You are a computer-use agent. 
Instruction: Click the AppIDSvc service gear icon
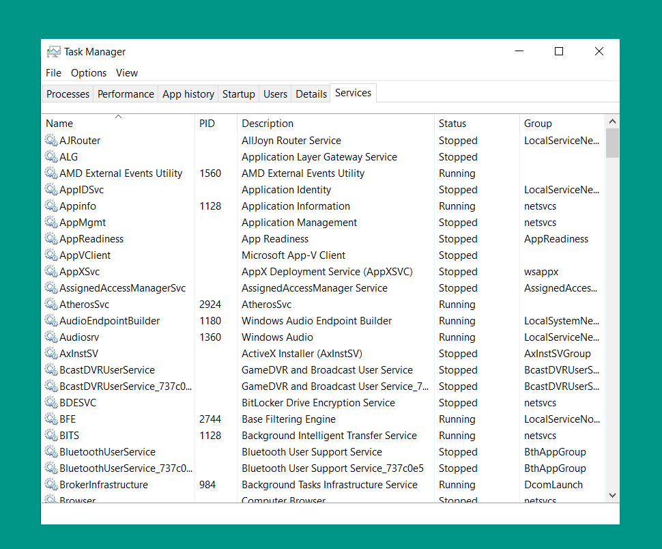pyautogui.click(x=51, y=189)
